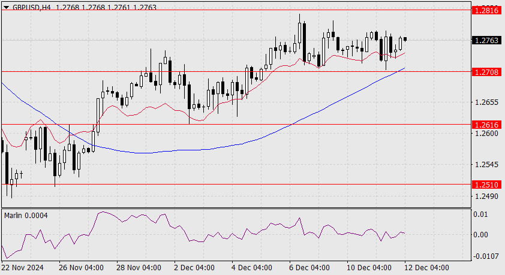
Task: Click the GBPUSD,H4 chart title text
Action: click(x=32, y=7)
